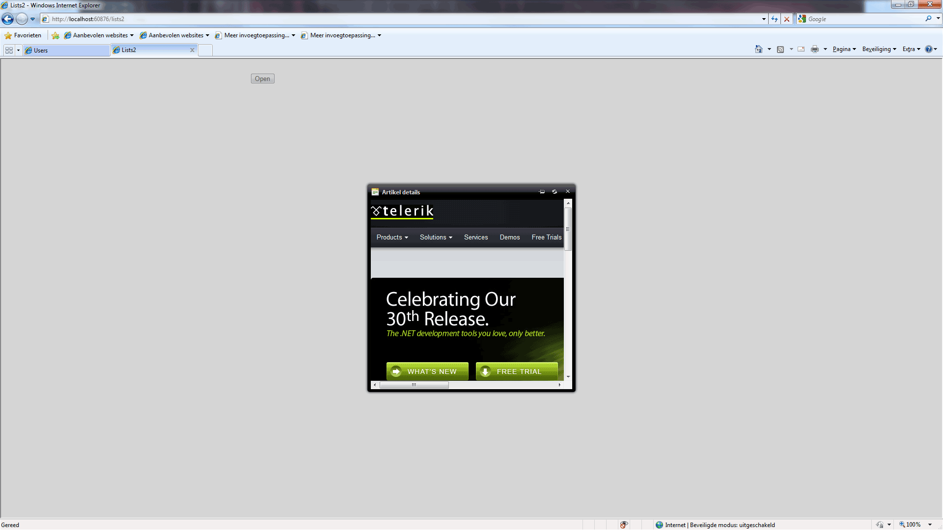Click the Celebrating Our 30th Release headline
This screenshot has height=530, width=943.
click(450, 309)
